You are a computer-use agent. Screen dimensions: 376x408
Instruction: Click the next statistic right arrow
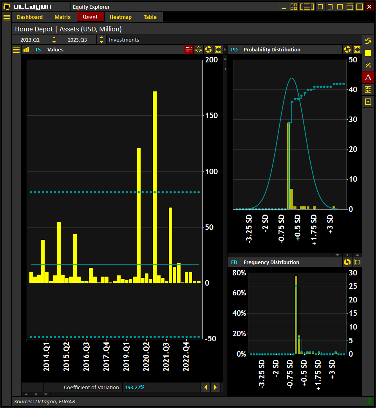[x=215, y=387]
